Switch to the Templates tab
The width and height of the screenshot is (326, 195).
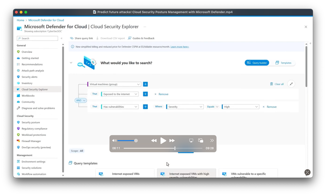tap(283, 63)
